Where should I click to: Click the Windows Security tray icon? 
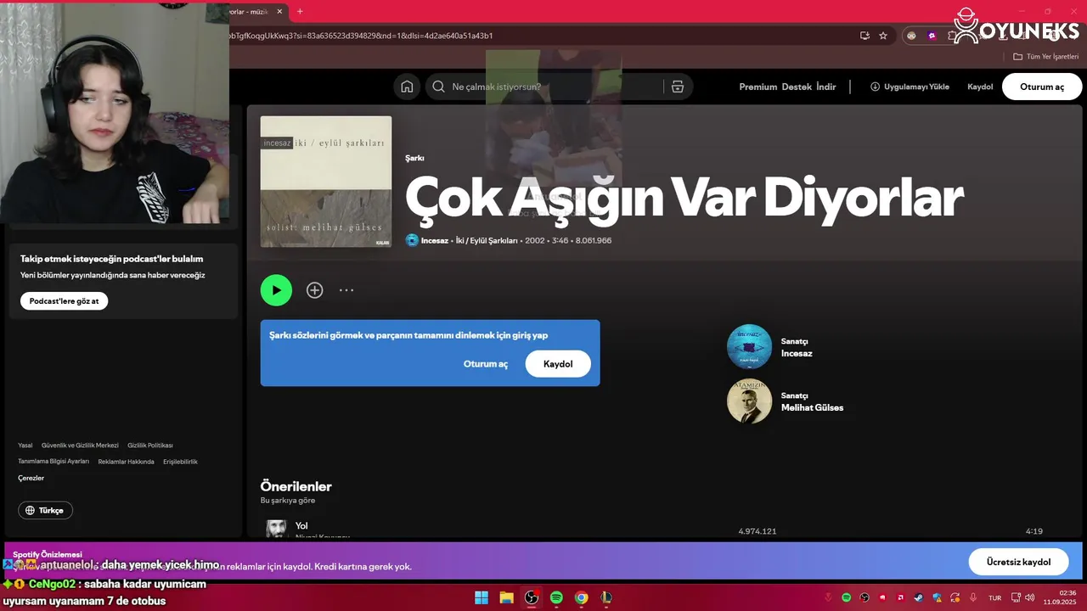pos(936,598)
